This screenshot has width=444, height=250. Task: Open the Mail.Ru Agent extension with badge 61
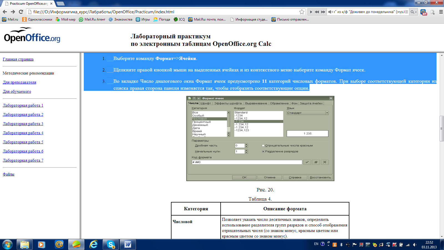[423, 12]
